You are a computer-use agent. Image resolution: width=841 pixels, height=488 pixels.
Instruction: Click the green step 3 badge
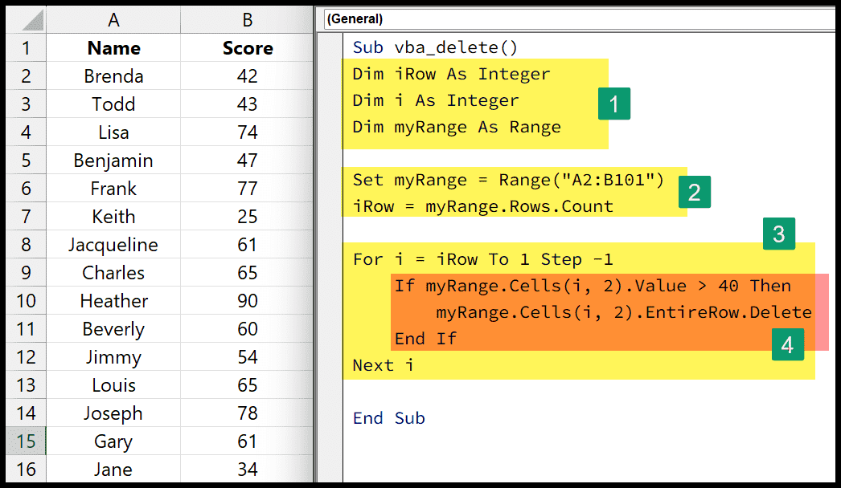(x=779, y=234)
